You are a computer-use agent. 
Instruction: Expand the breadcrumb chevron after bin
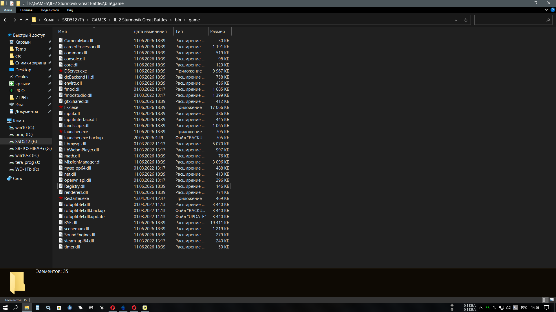point(185,20)
